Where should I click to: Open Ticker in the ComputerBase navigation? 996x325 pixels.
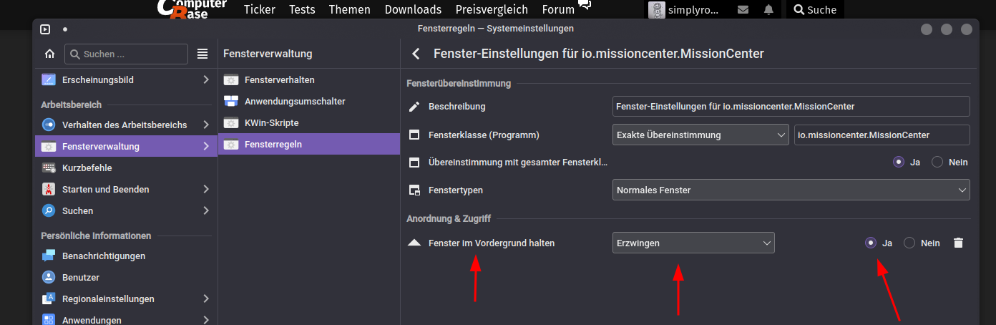[259, 9]
